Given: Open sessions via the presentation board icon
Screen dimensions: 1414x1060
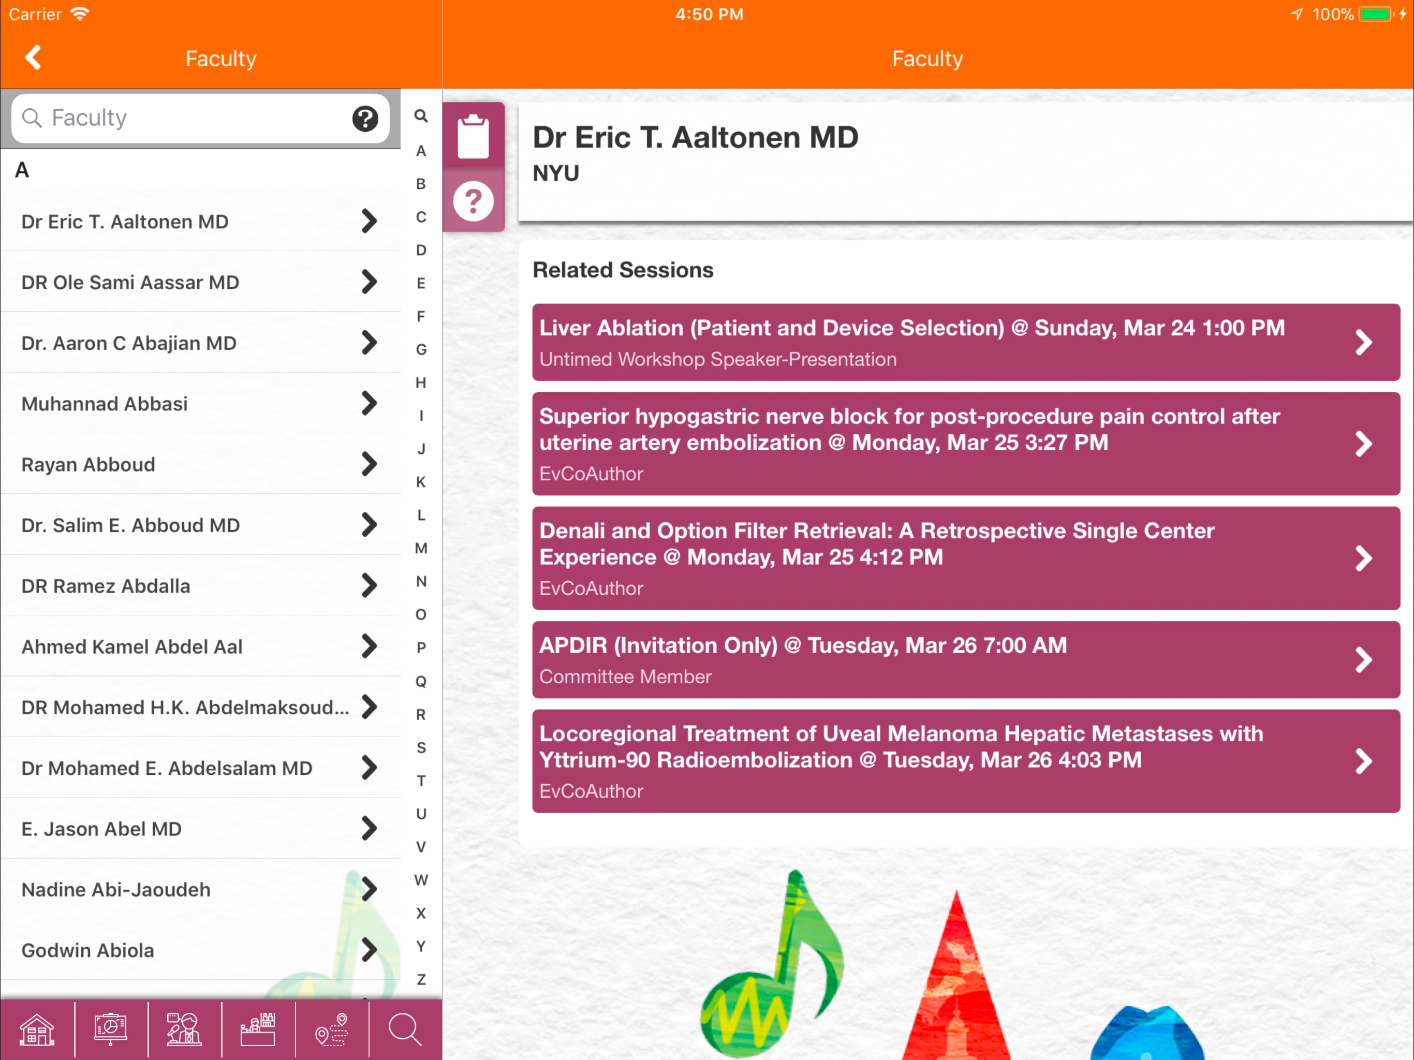Looking at the screenshot, I should pos(111,1030).
